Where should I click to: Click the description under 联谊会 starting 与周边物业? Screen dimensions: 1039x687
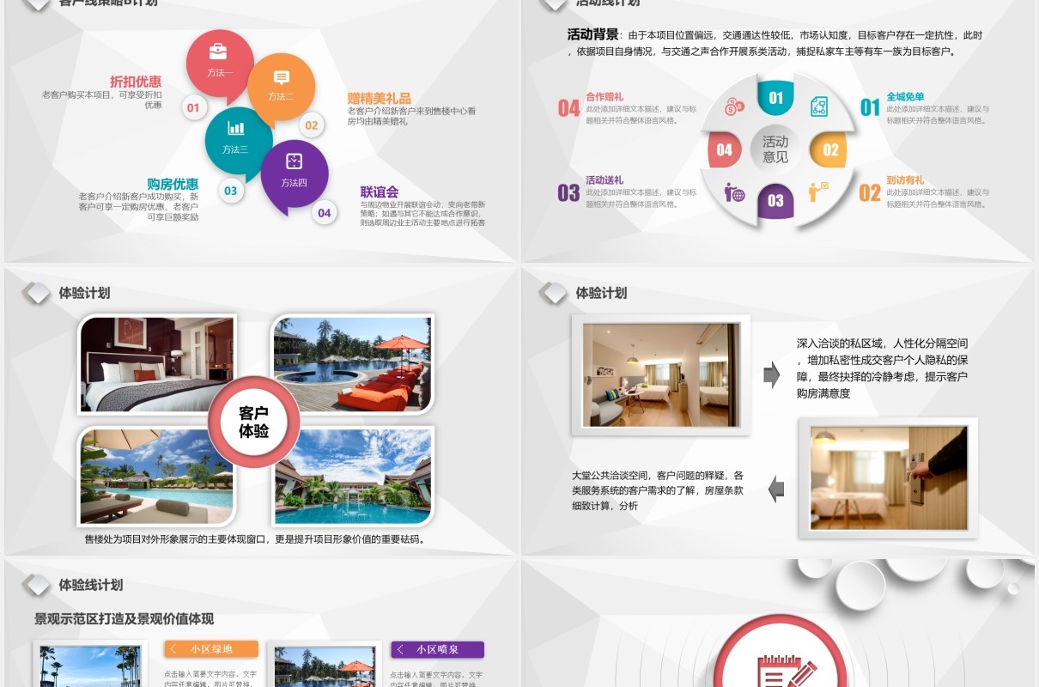pyautogui.click(x=422, y=214)
